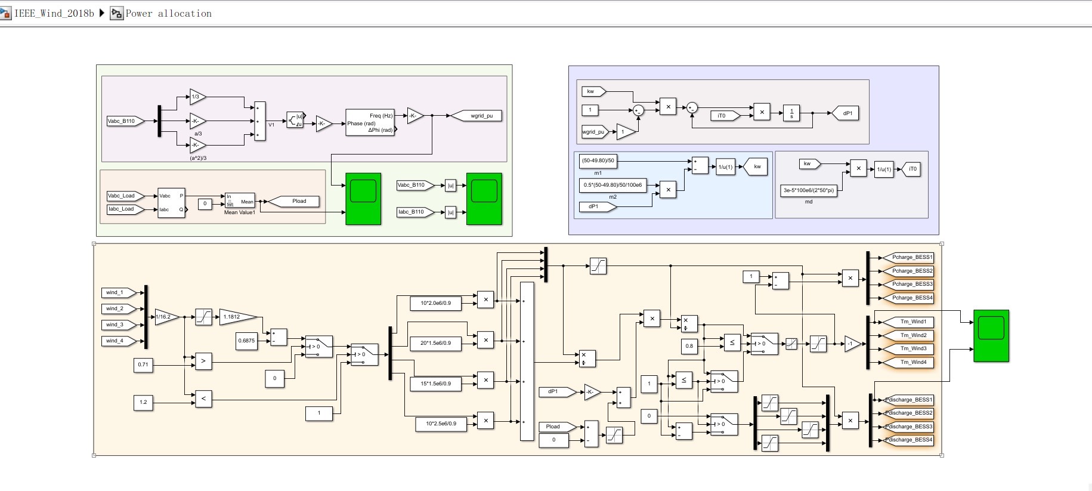
Task: Select the kw Goto block after 1/u(1)
Action: (x=755, y=167)
